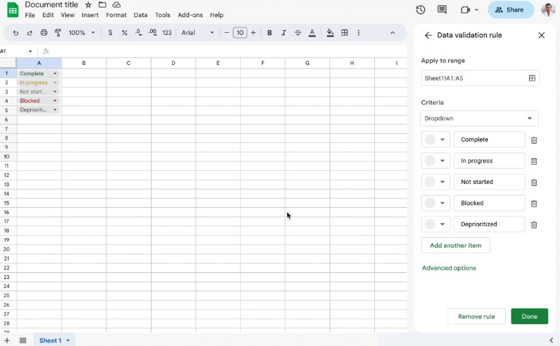Open the Data menu

click(141, 15)
